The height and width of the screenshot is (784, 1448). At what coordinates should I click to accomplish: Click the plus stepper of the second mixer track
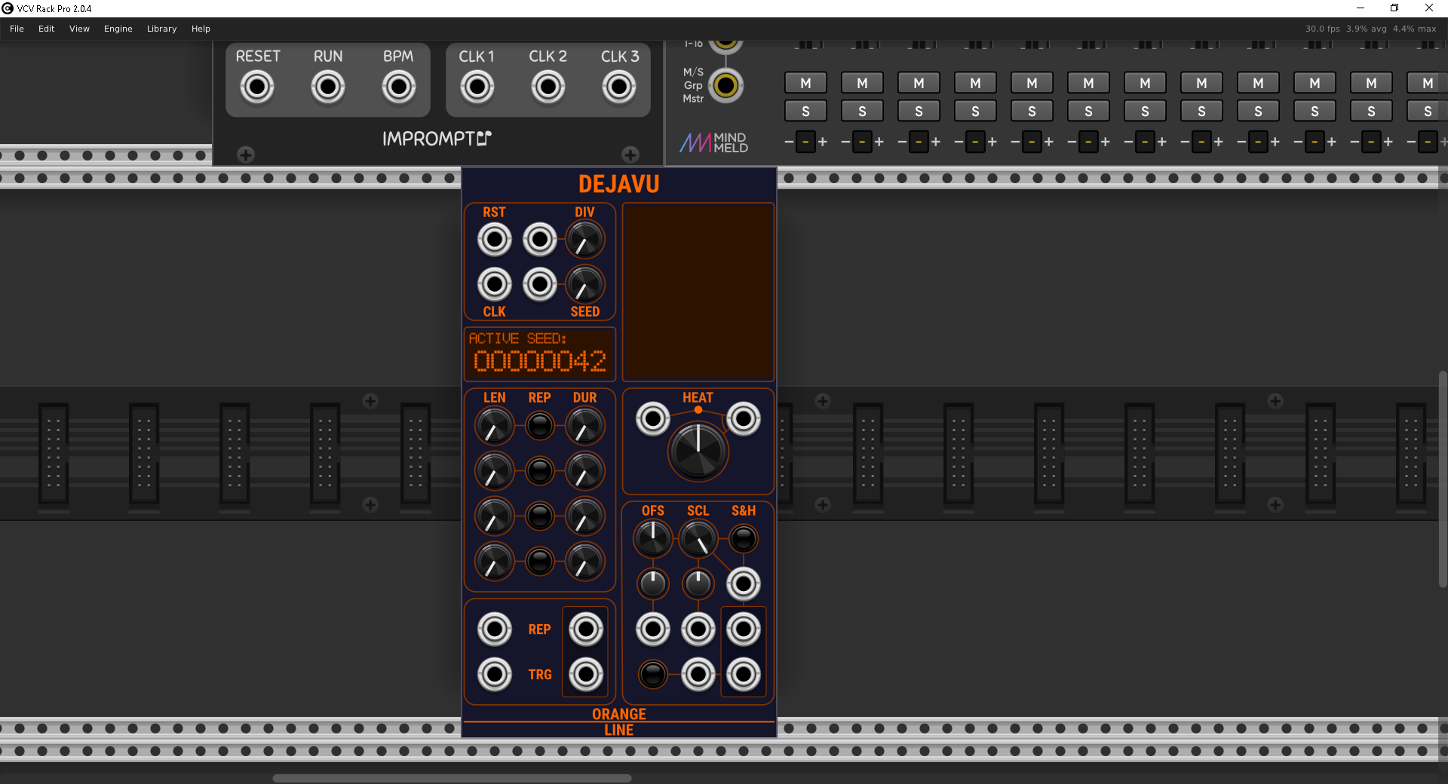pos(879,142)
